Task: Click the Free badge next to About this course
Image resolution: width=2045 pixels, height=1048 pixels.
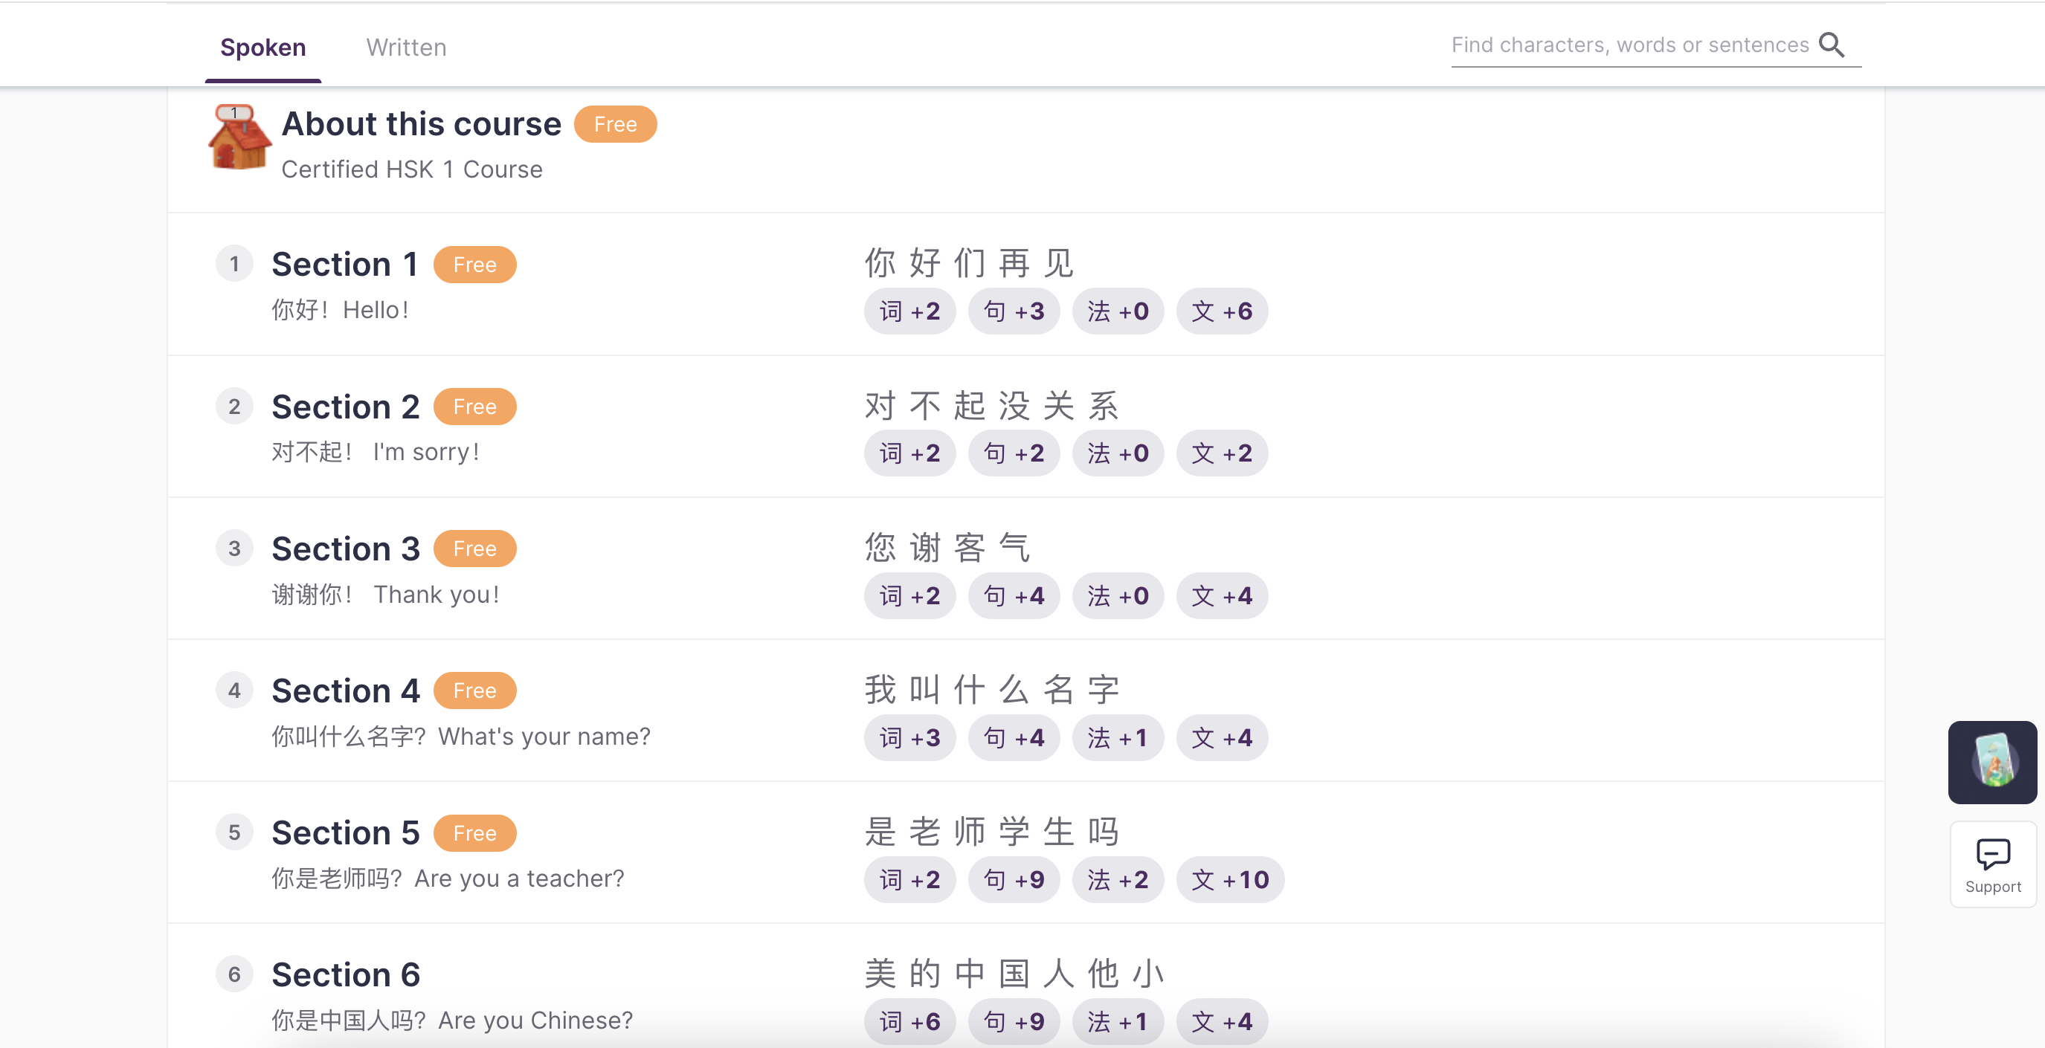Action: (x=615, y=124)
